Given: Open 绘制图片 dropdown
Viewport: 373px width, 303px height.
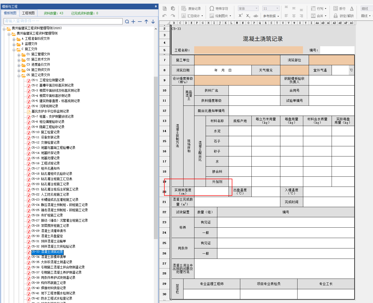Looking at the screenshot, I should pos(220,16).
